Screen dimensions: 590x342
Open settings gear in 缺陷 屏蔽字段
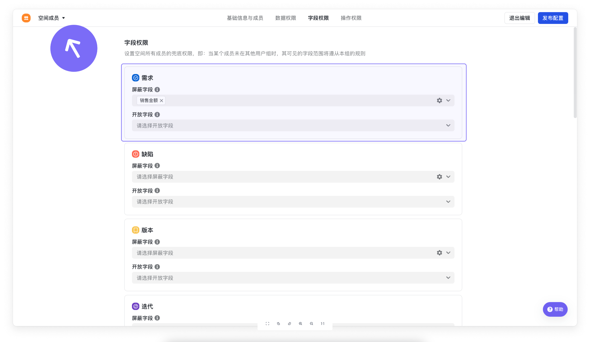click(439, 177)
